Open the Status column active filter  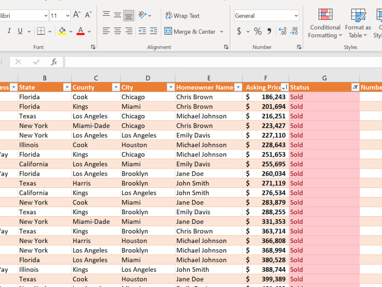[355, 87]
